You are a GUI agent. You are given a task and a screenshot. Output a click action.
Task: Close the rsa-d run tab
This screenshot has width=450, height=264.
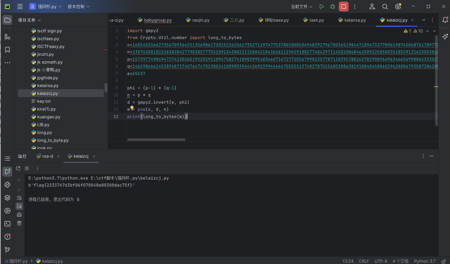pos(58,156)
